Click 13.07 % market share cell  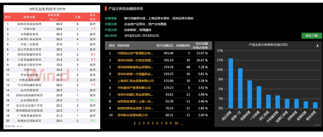[201, 53]
